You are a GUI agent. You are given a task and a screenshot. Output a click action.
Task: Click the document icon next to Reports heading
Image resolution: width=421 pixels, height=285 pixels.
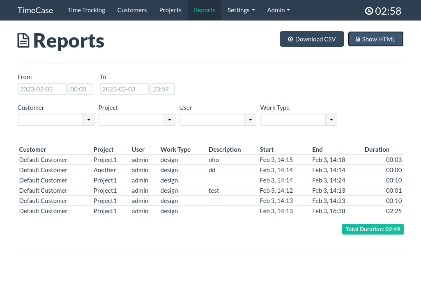(x=23, y=41)
